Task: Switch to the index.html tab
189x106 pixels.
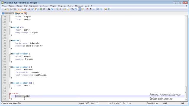Action: pyautogui.click(x=8, y=14)
